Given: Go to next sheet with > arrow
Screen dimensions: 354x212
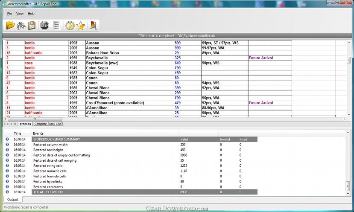Looking at the screenshot, I should click(11, 124).
